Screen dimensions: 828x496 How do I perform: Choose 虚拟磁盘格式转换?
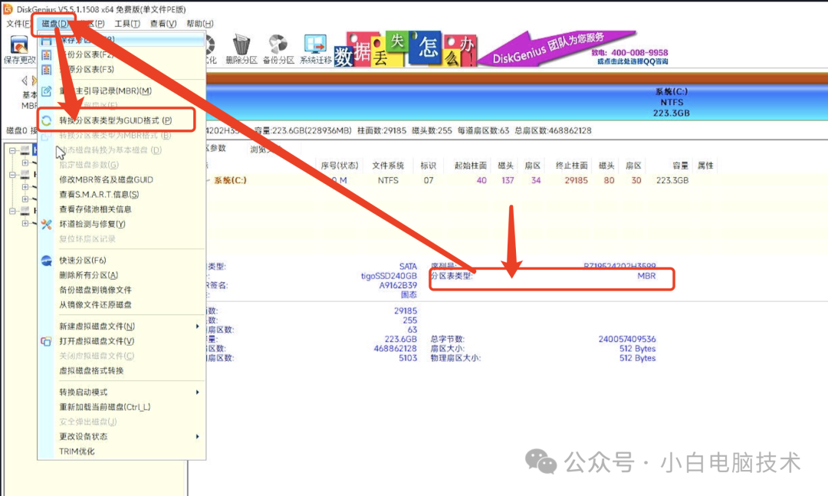[x=91, y=371]
